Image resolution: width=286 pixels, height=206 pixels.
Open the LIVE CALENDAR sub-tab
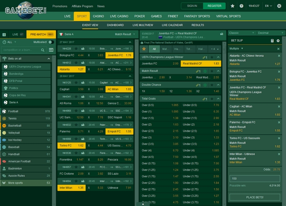[x=172, y=25]
